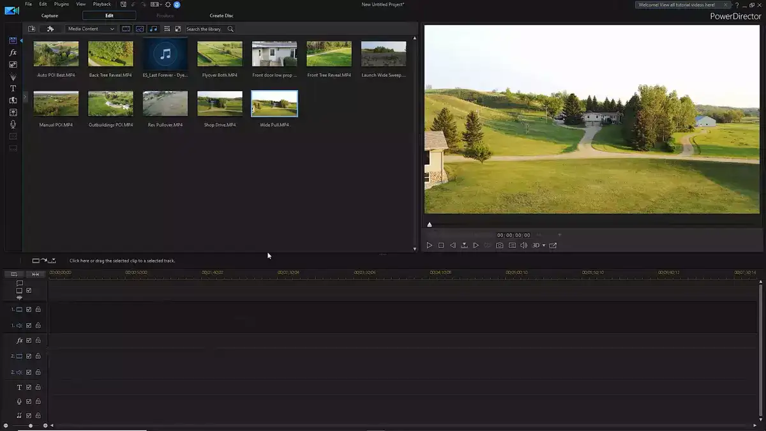The height and width of the screenshot is (431, 766).
Task: Open the library menu grid icon
Action: click(167, 29)
